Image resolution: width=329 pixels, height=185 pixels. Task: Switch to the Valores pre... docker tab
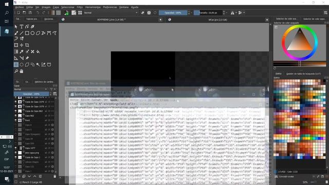[x=32, y=19]
